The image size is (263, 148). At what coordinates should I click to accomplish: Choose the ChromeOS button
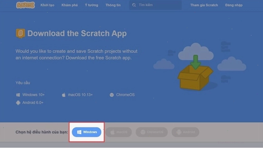click(152, 132)
